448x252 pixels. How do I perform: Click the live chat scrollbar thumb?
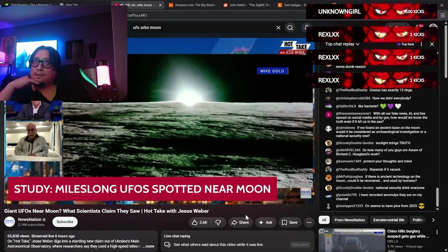coord(437,197)
